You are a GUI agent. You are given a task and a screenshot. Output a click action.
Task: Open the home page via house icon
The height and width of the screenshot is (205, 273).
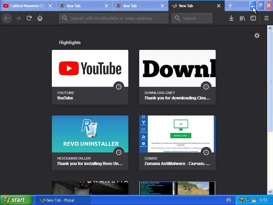point(40,18)
